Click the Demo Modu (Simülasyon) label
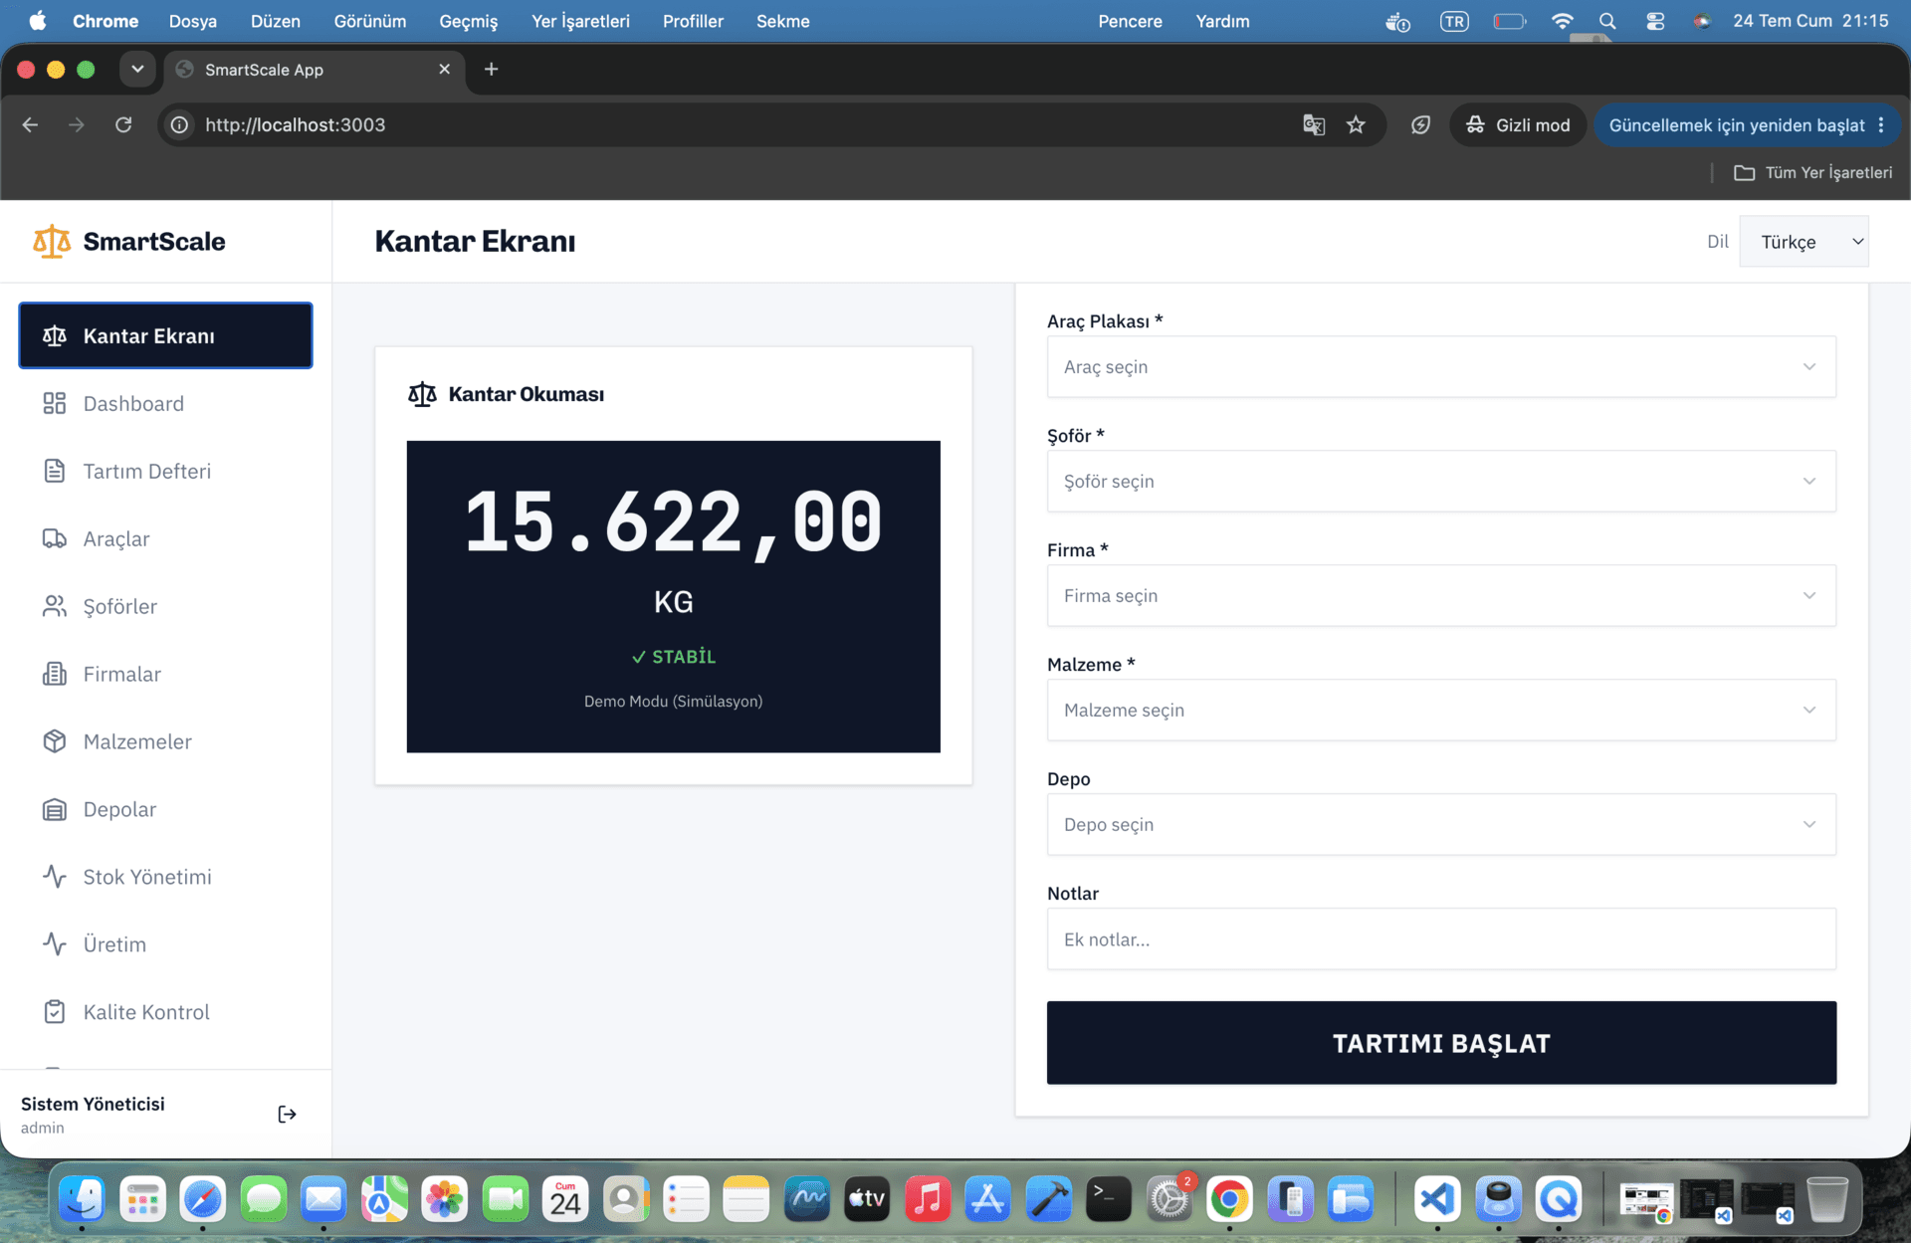The width and height of the screenshot is (1911, 1243). (674, 702)
